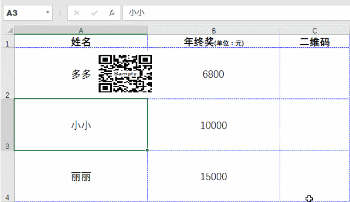The width and height of the screenshot is (350, 202).
Task: Click the cell with value 6800
Action: coord(214,73)
